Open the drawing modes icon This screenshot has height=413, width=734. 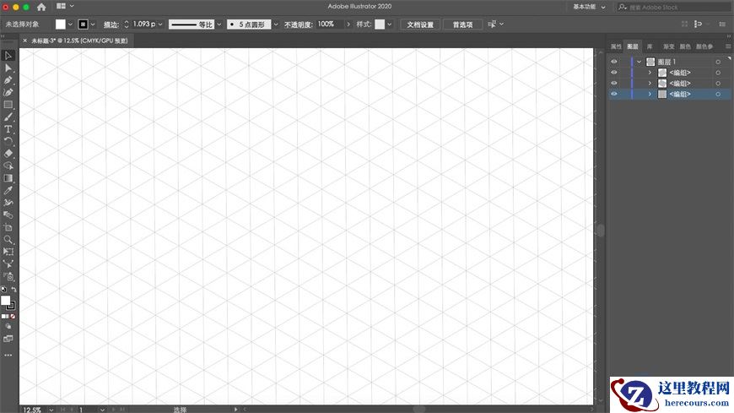(x=8, y=327)
